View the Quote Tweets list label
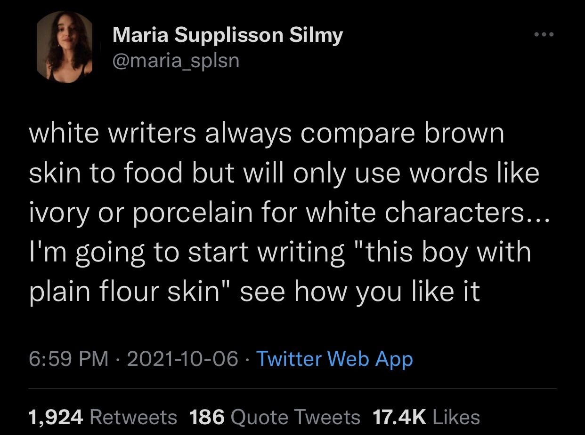The image size is (585, 435). [296, 417]
